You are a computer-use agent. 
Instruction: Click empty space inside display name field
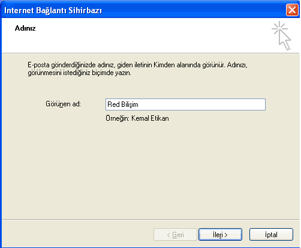(202, 104)
